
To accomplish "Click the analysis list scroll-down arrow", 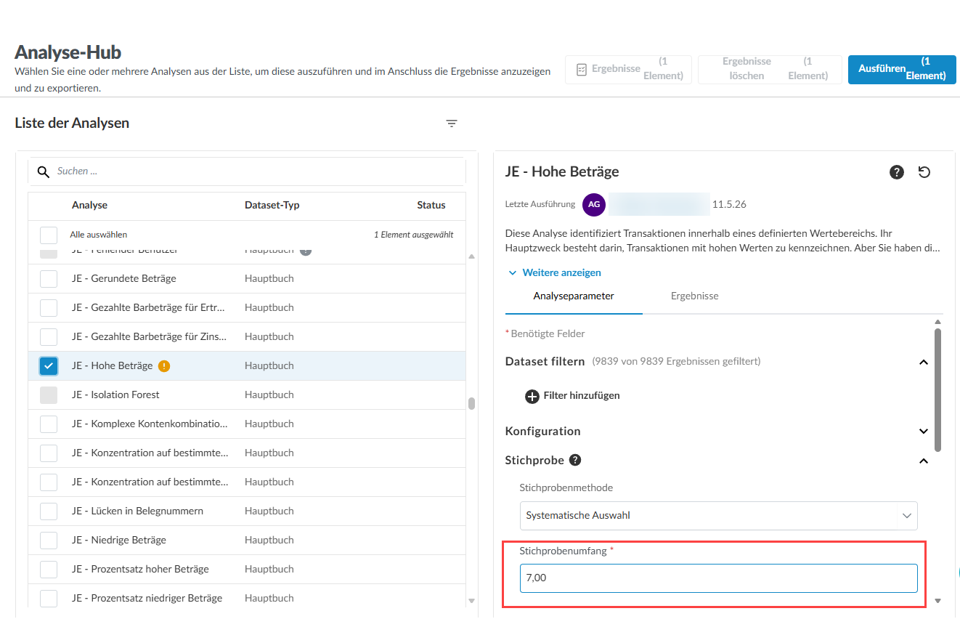I will [x=471, y=601].
